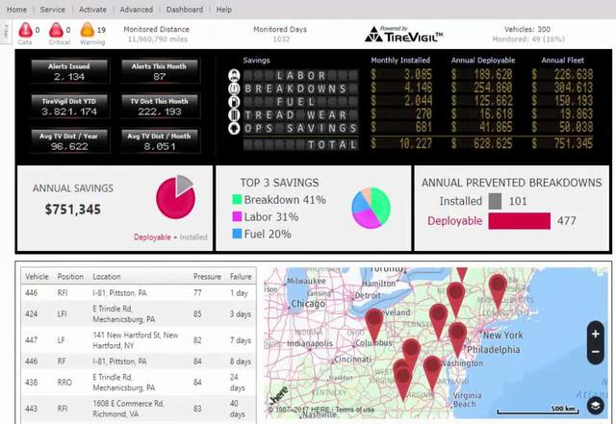Open the Advanced menu
This screenshot has width=616, height=424.
point(136,9)
